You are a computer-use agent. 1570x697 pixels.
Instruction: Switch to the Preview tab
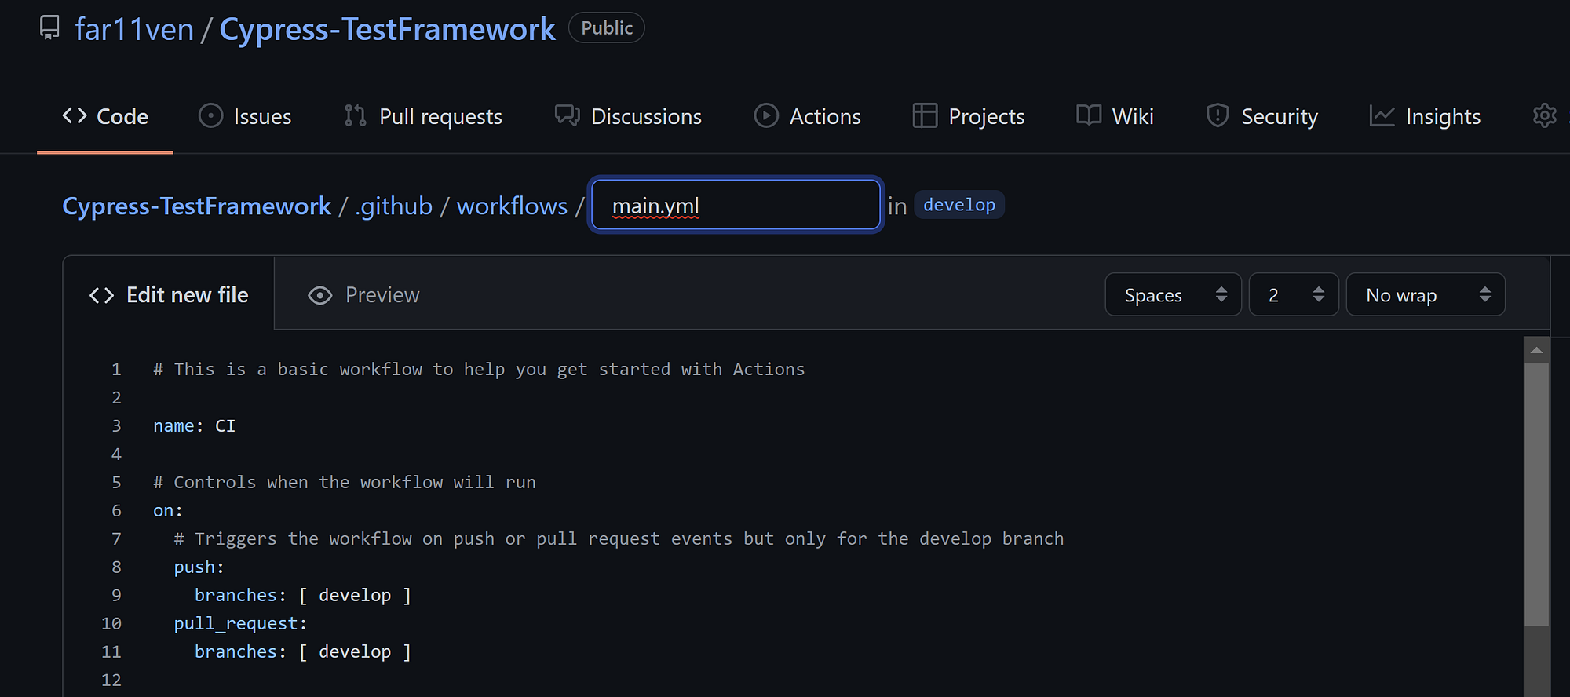(x=363, y=295)
